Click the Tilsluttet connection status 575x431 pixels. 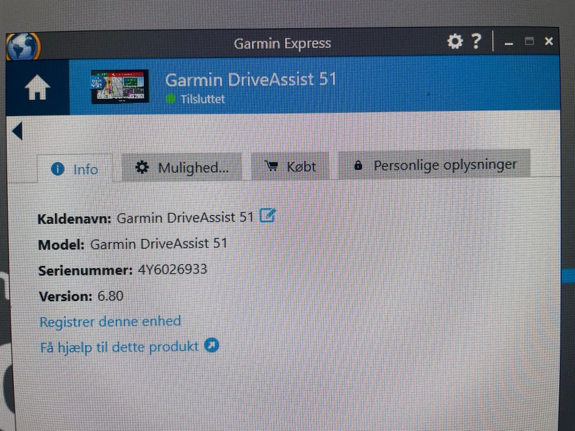click(202, 99)
